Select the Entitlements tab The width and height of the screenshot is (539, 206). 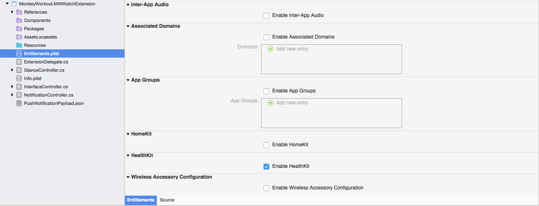click(x=141, y=200)
